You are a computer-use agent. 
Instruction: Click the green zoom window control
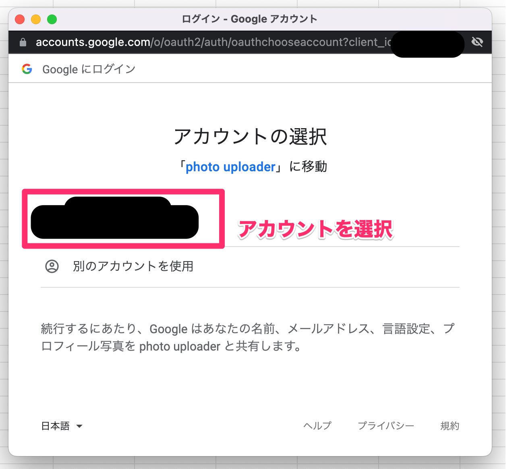(x=52, y=19)
